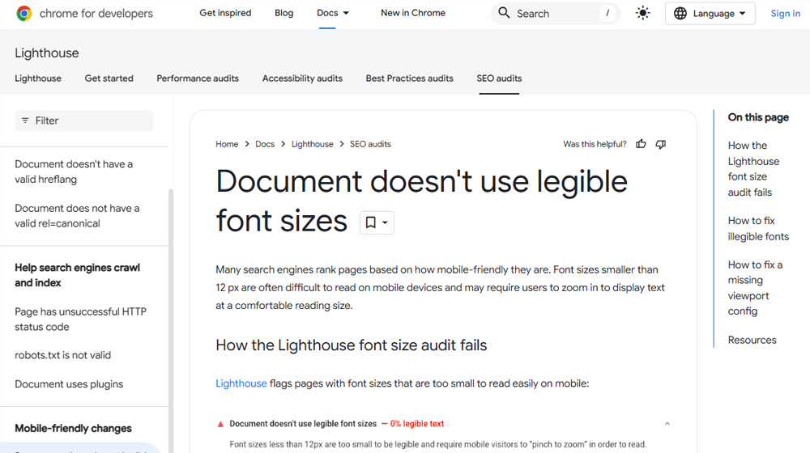Click the thumbs up helpful icon
Viewport: 810px width, 453px height.
coord(641,144)
